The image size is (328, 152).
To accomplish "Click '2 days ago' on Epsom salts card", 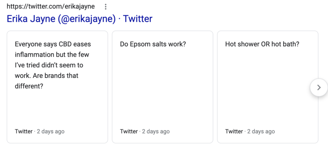I will point(156,132).
